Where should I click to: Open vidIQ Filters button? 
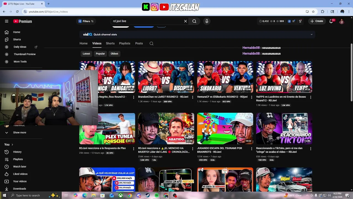coord(86,21)
